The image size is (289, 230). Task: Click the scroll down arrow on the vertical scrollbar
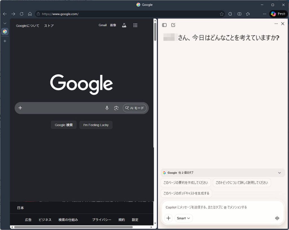pyautogui.click(x=155, y=223)
